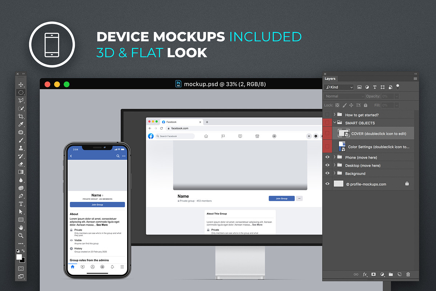
Task: Swap foreground and background colors
Action: [x=23, y=251]
